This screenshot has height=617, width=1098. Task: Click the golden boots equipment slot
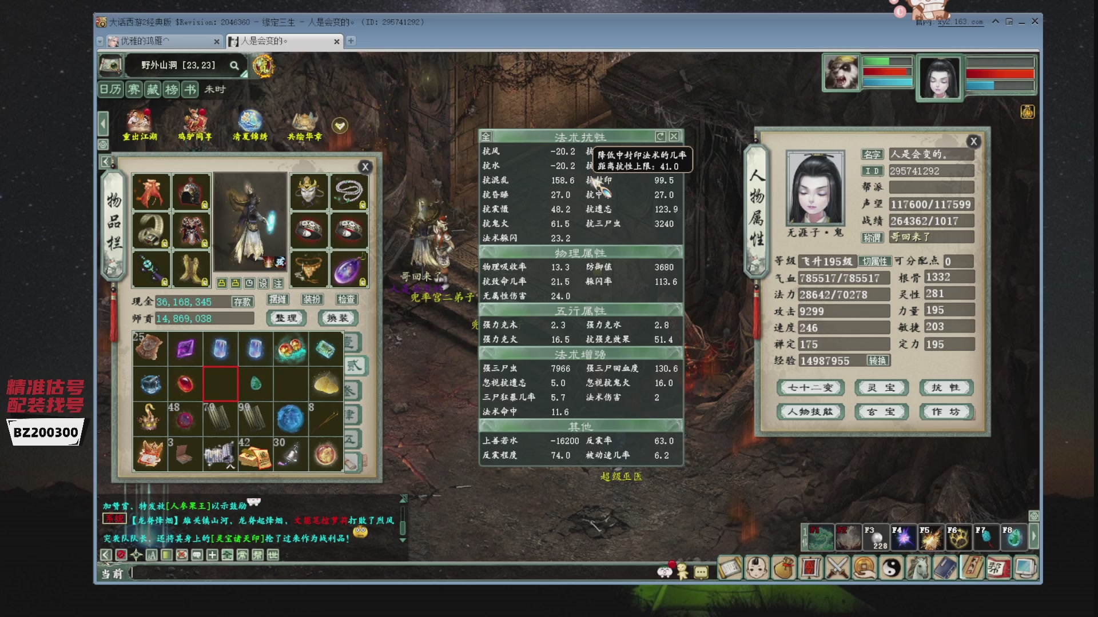(x=191, y=269)
